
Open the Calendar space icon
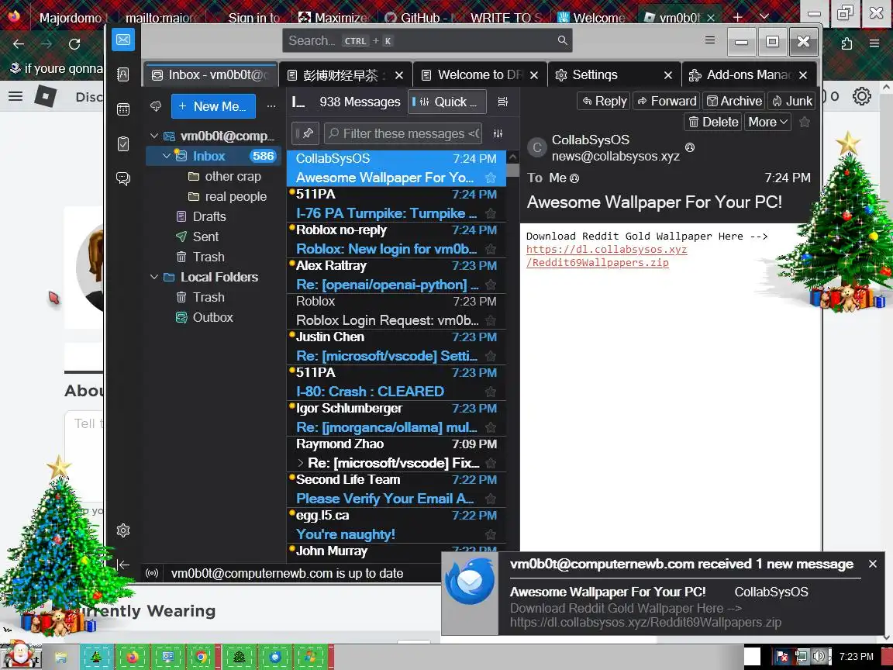point(123,109)
